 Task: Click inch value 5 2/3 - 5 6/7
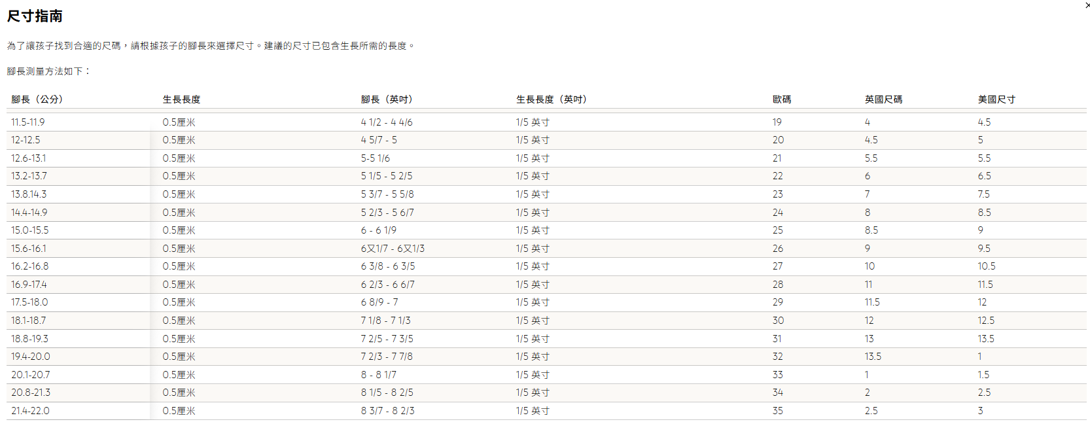click(387, 213)
